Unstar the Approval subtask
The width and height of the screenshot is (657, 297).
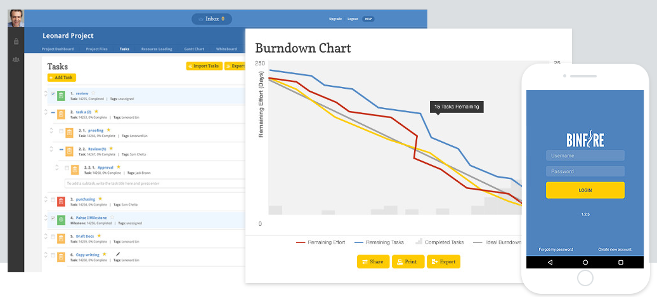point(119,167)
